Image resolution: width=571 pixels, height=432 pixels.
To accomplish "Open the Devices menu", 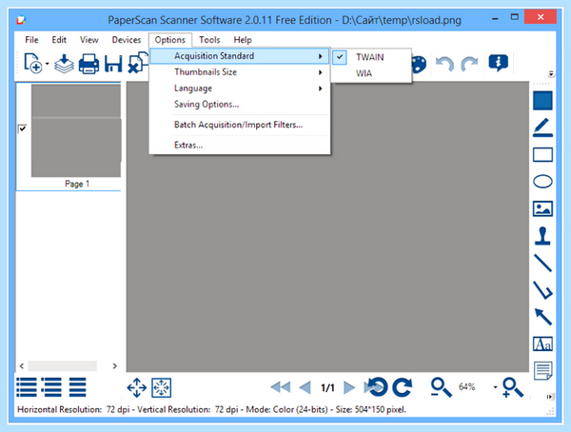I will click(x=127, y=40).
